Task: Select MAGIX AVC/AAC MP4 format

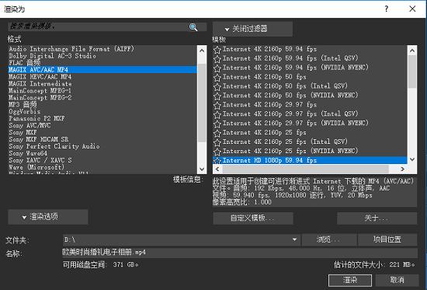Action: [x=102, y=69]
